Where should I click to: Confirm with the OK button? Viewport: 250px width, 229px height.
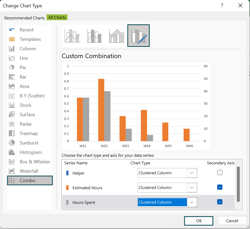pos(199,221)
